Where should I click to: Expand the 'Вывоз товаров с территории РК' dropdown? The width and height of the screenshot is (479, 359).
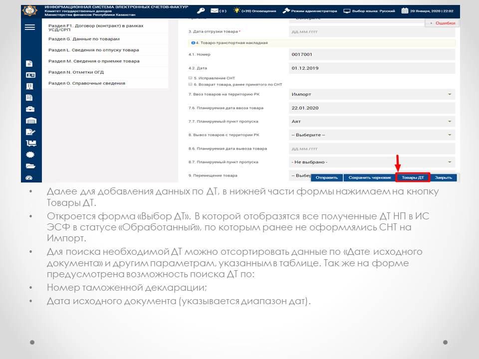tap(372, 135)
